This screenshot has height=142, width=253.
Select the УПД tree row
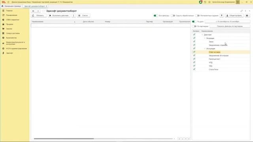[221, 62]
